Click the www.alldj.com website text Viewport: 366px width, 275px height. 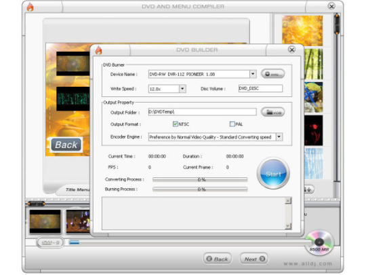[308, 263]
